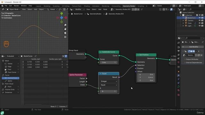Click the new copy icon beside Geometry Nodes.002 in header
This screenshot has width=205, height=115.
pos(135,9)
